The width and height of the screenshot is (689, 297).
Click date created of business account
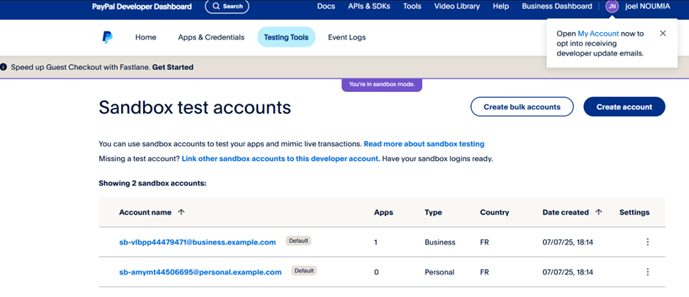(568, 242)
